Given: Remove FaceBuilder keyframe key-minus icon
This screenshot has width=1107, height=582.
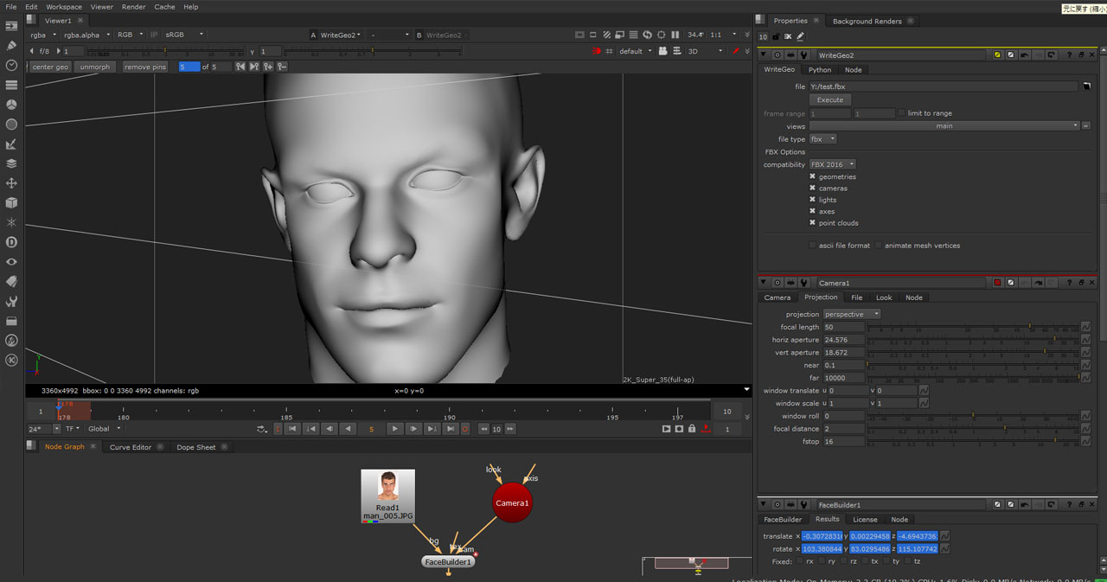Looking at the screenshot, I should coord(282,67).
